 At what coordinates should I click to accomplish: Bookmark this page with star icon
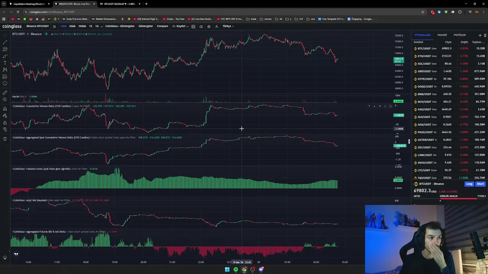tap(422, 12)
